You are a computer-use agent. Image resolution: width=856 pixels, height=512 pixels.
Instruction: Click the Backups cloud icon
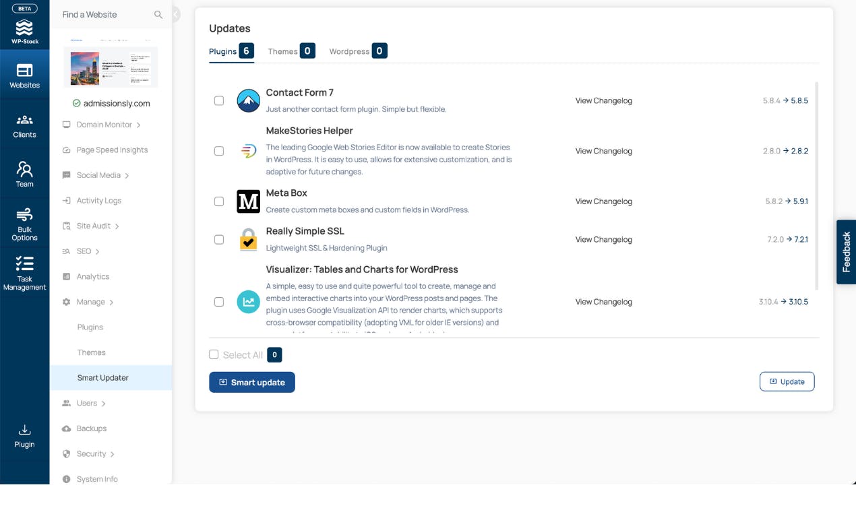(66, 428)
